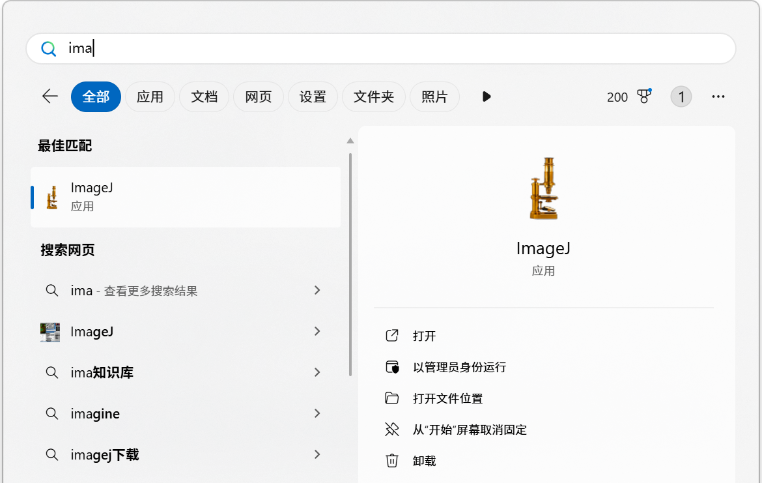Select the 文档 filter tab
The height and width of the screenshot is (483, 762).
click(204, 97)
